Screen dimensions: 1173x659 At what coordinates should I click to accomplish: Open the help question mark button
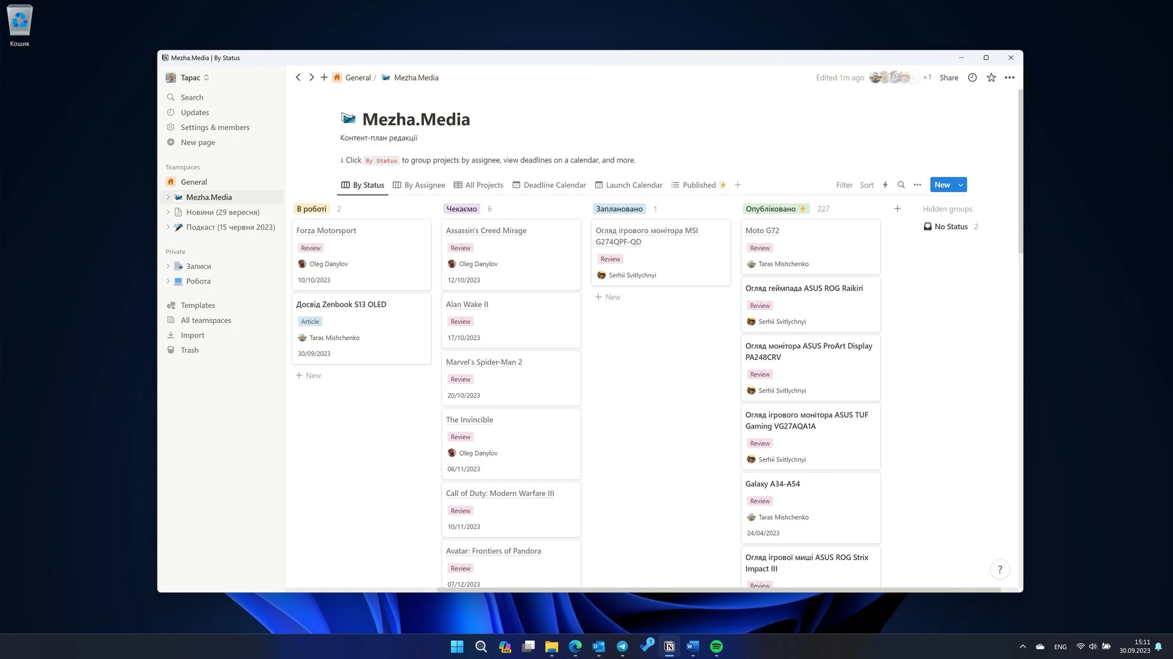click(999, 569)
